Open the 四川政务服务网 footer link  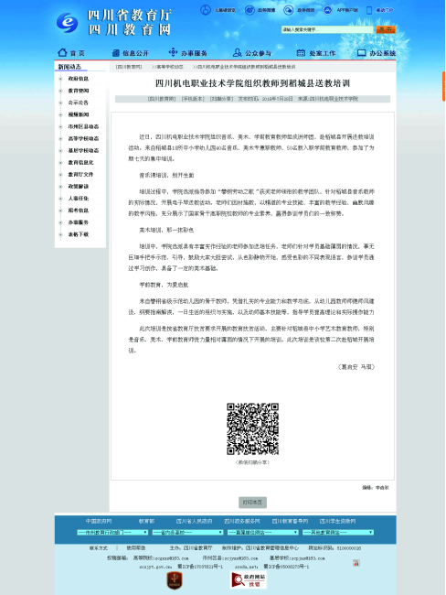click(242, 522)
